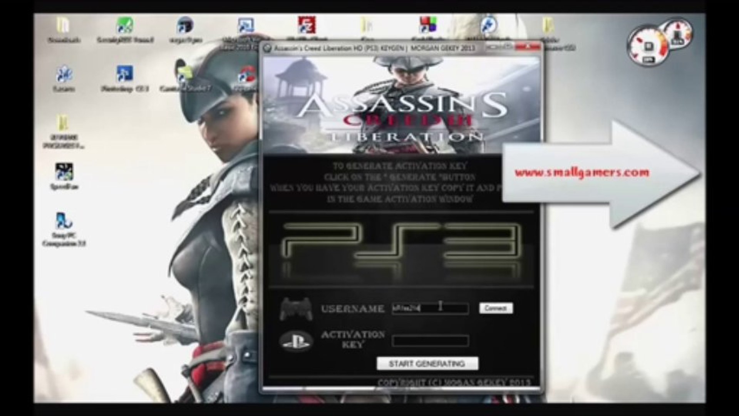Focus the USERNAME text field
739x416 pixels.
point(430,308)
